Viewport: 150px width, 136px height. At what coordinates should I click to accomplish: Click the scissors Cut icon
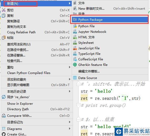(x=4, y=10)
